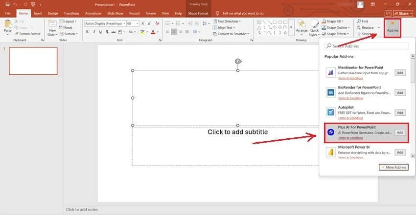Screen dimensions: 416x215
Task: Open the Arrange dropdown
Action: 301,28
